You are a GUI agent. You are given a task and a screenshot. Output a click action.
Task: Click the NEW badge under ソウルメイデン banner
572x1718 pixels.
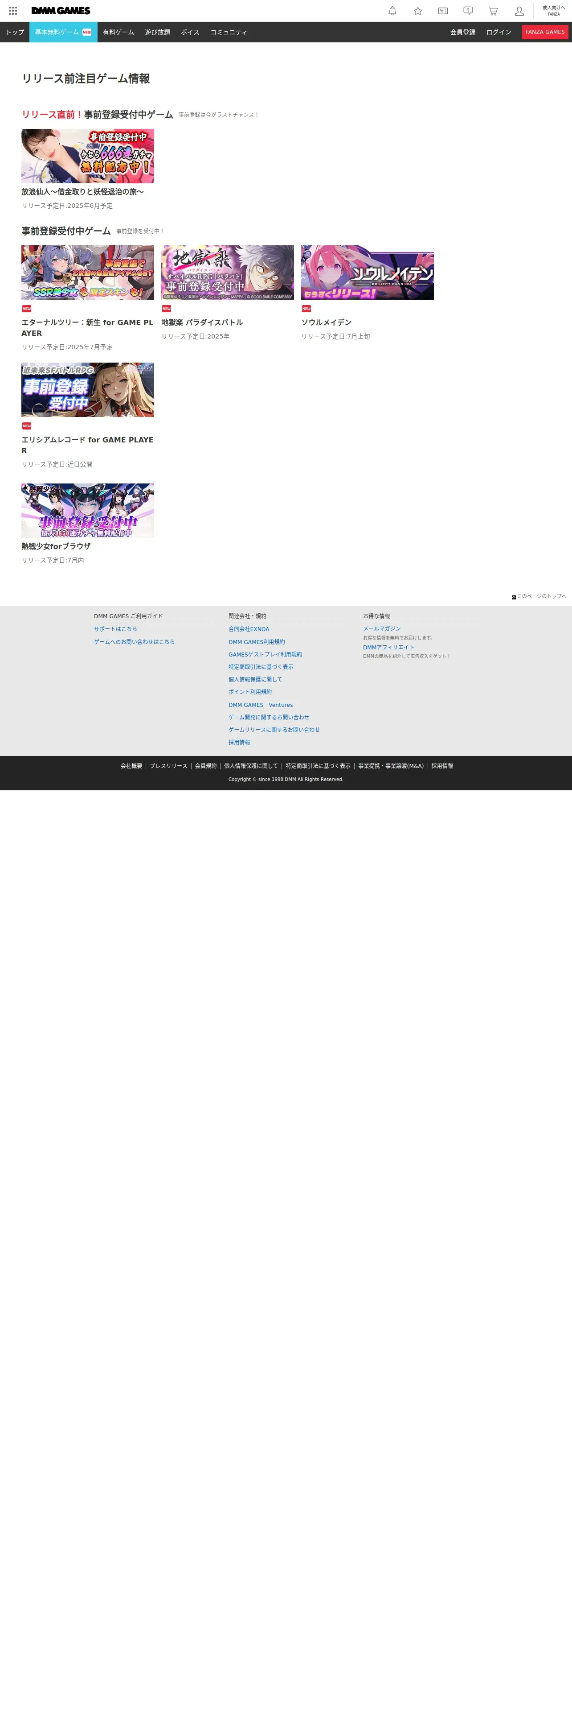click(x=306, y=309)
